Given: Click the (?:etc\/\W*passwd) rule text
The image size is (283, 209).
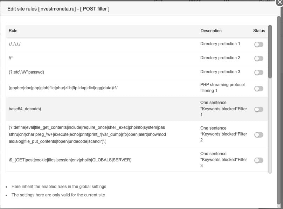Looking at the screenshot, I should (26, 72).
